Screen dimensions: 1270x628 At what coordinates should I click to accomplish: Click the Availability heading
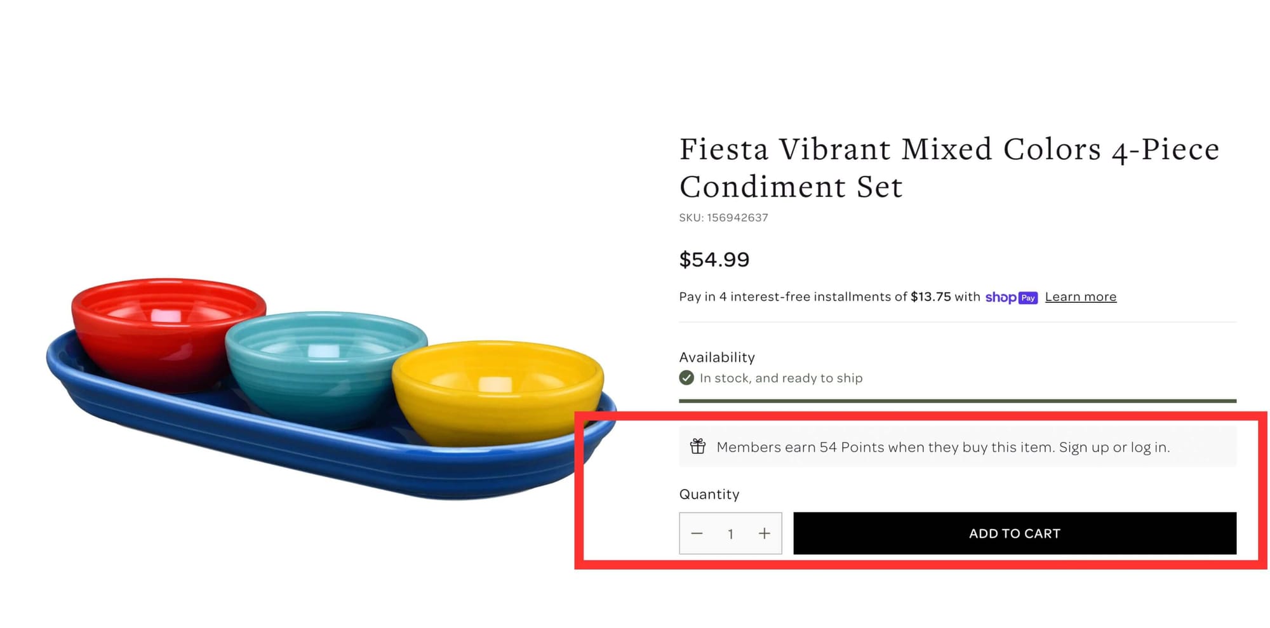(717, 357)
